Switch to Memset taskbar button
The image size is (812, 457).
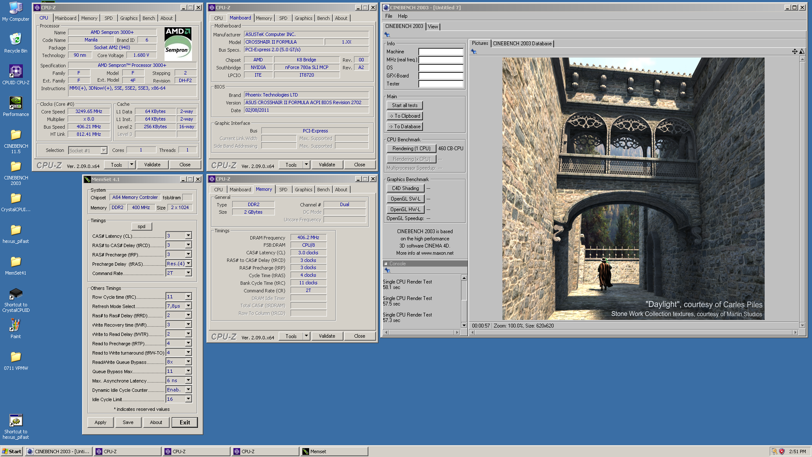click(334, 451)
